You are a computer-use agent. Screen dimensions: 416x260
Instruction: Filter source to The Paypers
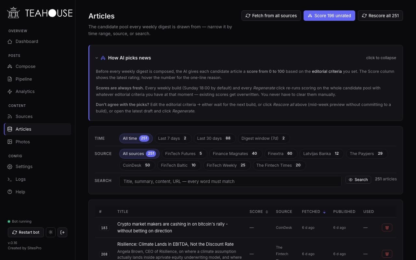click(367, 154)
